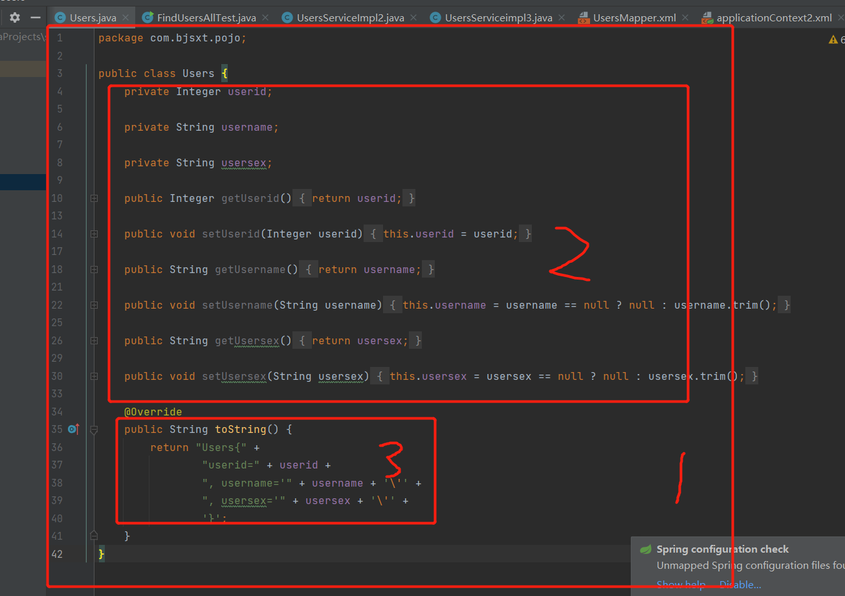Click the UsersServiceimpl3.java class icon

[435, 17]
